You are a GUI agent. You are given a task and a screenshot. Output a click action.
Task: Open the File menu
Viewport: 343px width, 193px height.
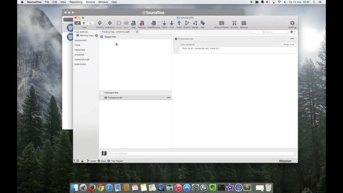point(47,2)
